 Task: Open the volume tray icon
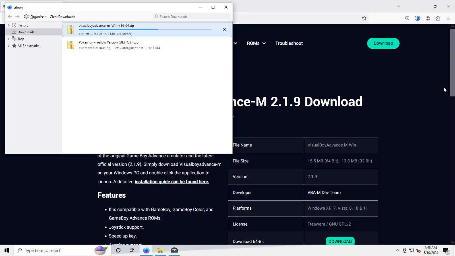click(418, 250)
